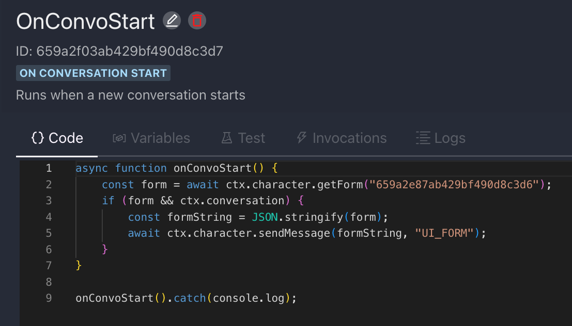
Task: Click the Variables tab icon
Action: click(119, 138)
